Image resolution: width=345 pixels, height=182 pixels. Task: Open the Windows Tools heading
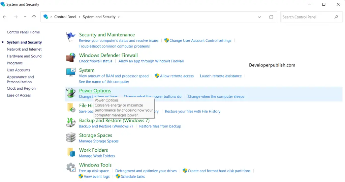click(x=95, y=165)
